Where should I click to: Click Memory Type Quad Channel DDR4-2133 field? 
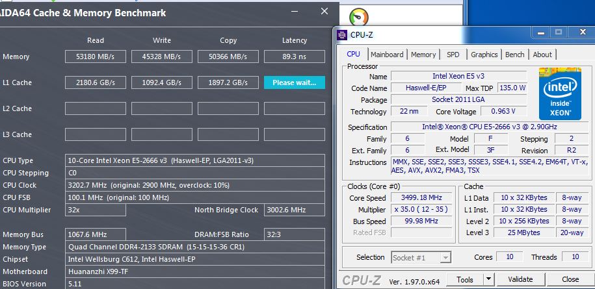click(194, 247)
